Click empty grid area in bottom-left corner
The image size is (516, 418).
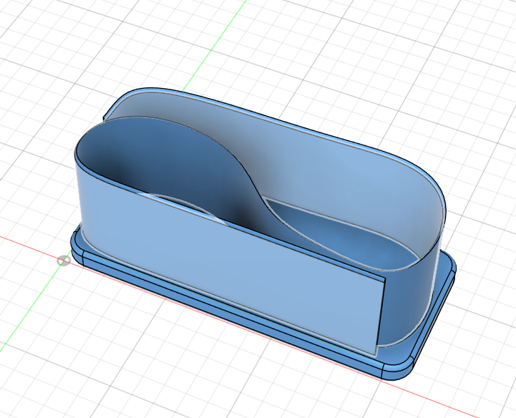pos(43,379)
